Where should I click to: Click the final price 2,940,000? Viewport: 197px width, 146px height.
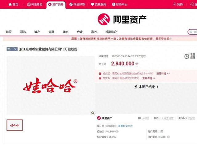pos(123,64)
